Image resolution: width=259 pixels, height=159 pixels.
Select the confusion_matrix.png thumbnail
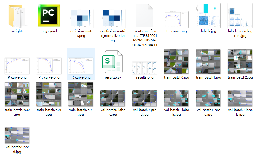point(81,18)
